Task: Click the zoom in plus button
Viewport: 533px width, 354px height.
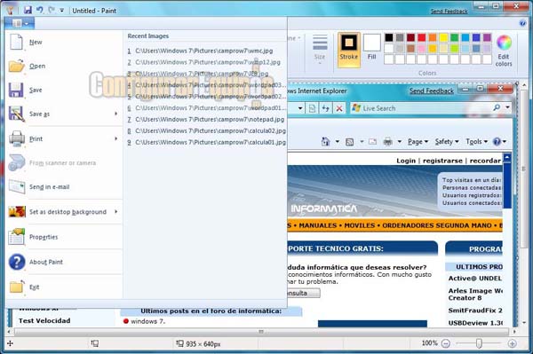Action: click(512, 344)
